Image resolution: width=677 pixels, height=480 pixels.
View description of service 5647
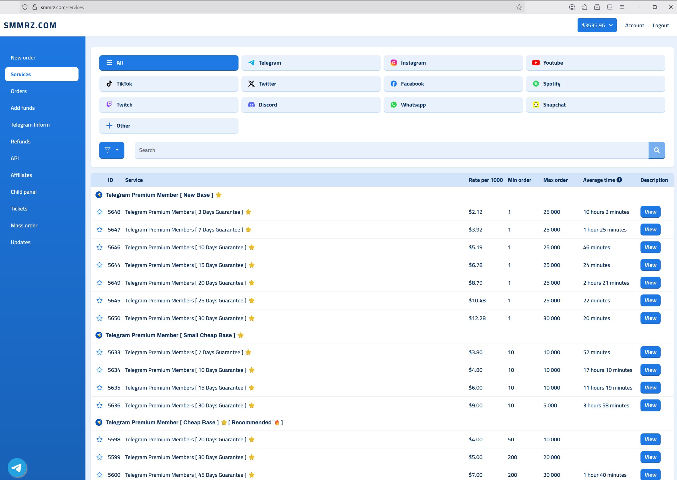[650, 230]
